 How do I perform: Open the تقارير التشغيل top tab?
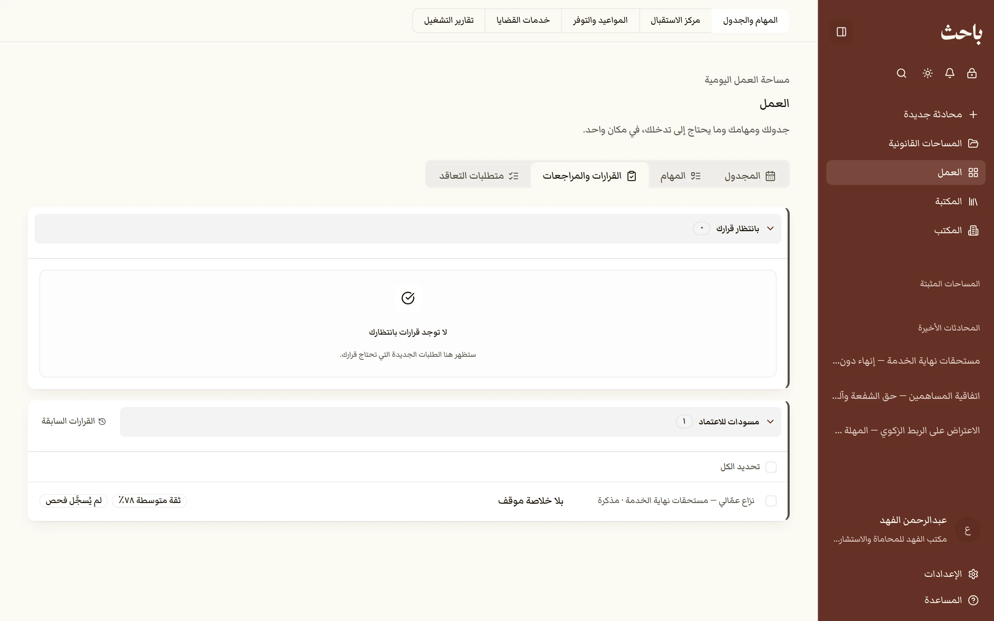coord(449,21)
